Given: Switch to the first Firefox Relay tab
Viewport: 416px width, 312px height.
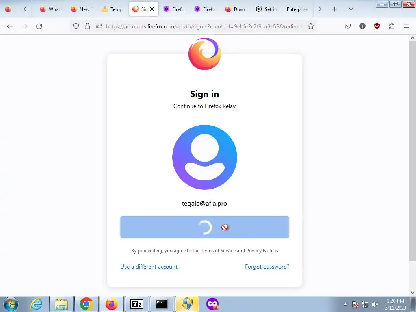Looking at the screenshot, I should (x=174, y=9).
